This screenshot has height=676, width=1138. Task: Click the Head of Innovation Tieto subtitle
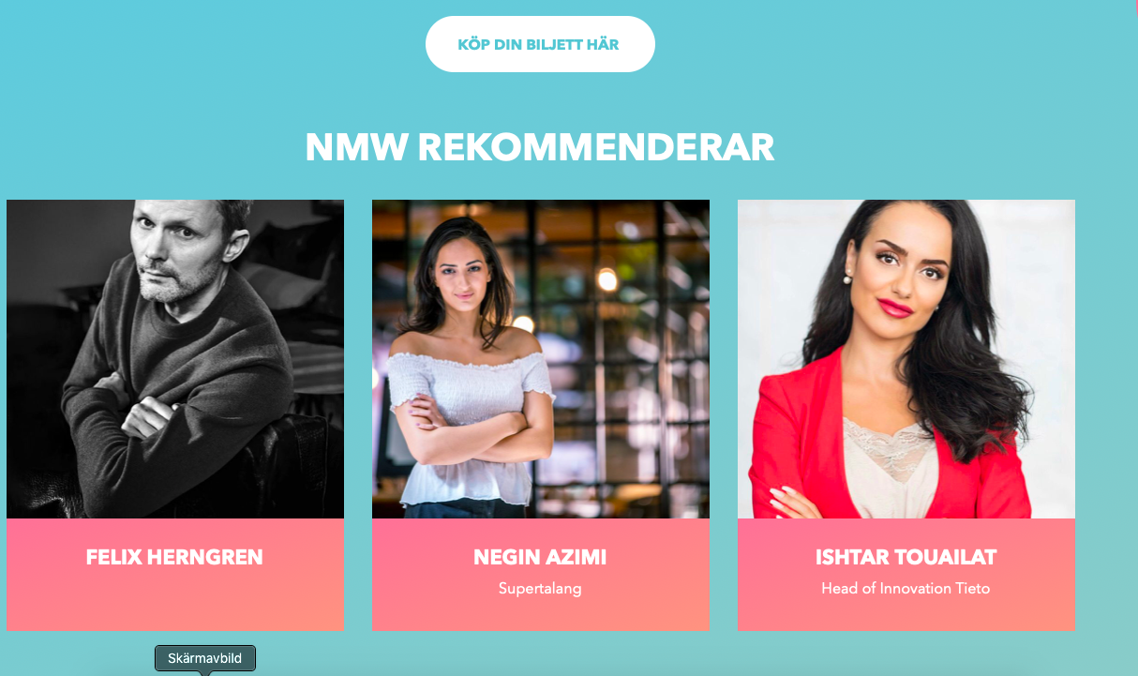906,589
